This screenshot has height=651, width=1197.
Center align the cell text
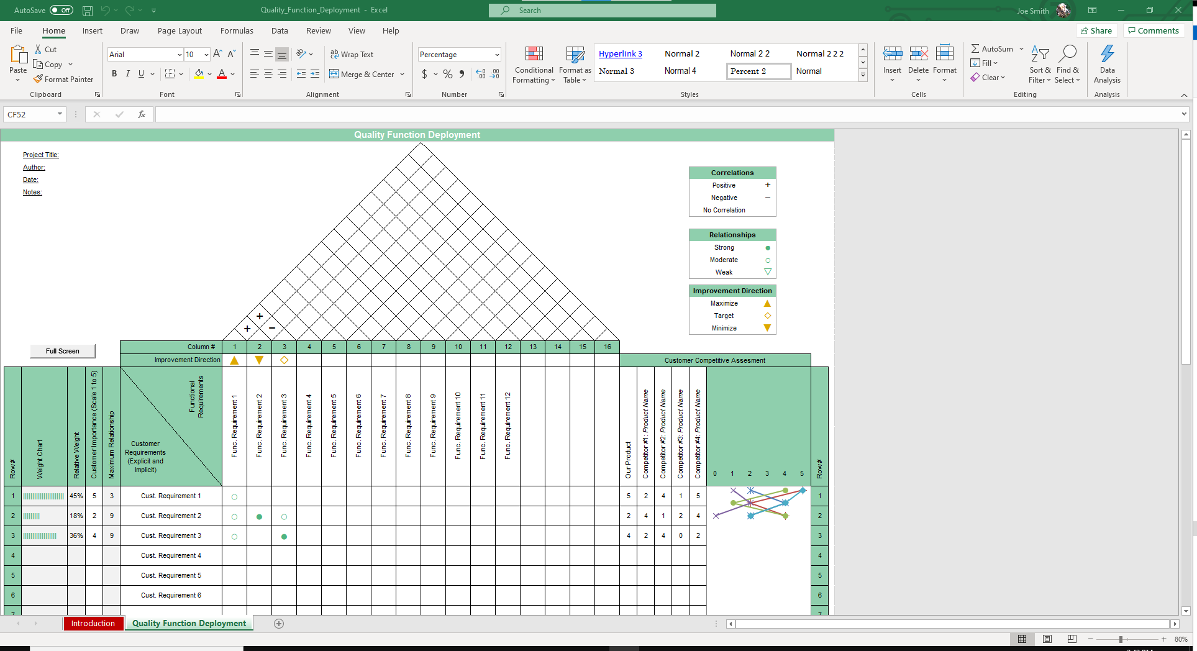point(268,74)
